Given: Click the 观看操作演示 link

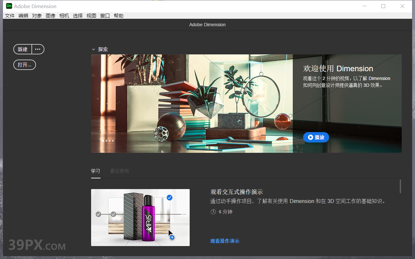Looking at the screenshot, I should click(225, 241).
